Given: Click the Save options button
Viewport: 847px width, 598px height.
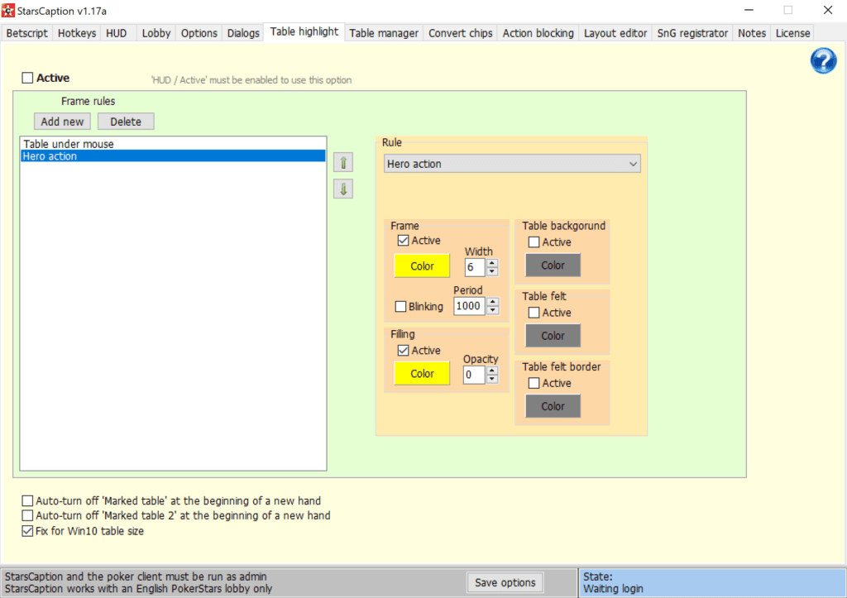Looking at the screenshot, I should pyautogui.click(x=505, y=582).
